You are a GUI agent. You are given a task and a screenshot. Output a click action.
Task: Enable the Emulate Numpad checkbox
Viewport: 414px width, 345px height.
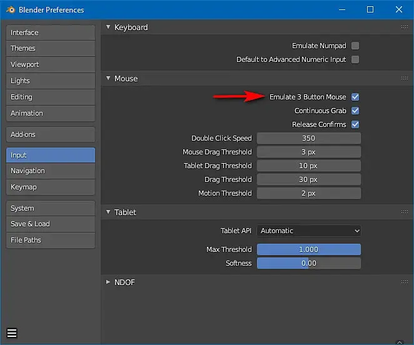click(x=355, y=46)
